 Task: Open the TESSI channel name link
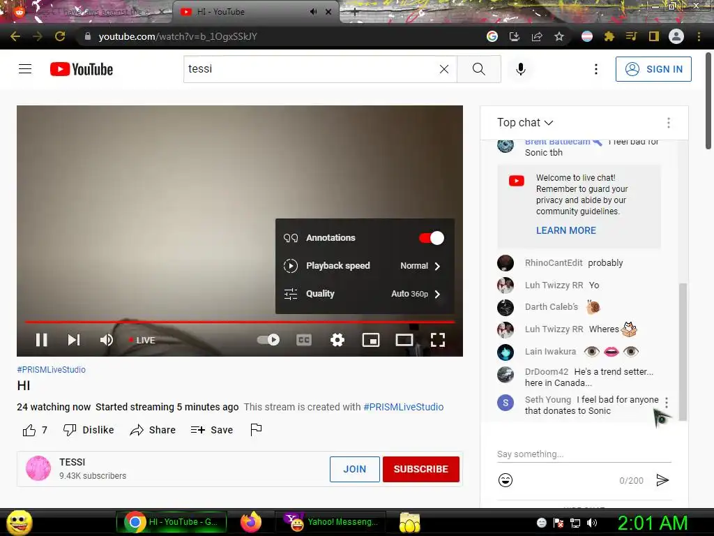72,462
